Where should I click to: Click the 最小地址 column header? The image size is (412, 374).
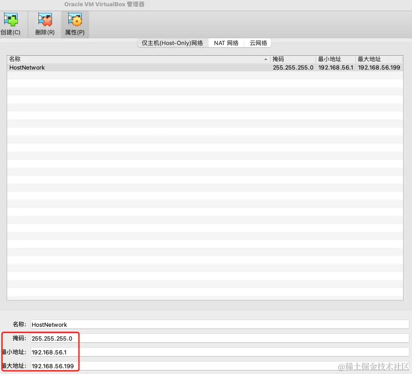pos(336,59)
